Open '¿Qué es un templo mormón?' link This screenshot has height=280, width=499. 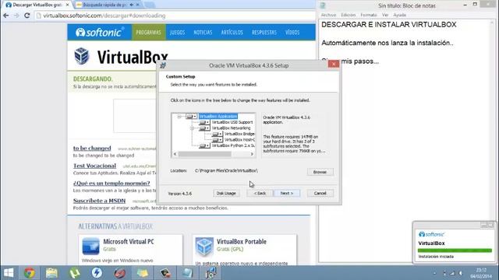111,184
